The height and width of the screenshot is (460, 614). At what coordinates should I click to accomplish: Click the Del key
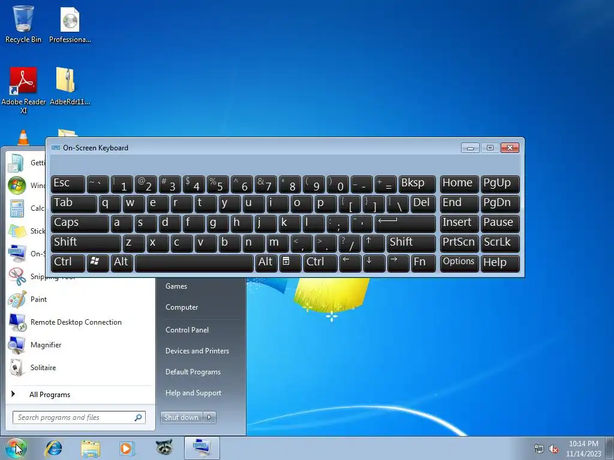tap(423, 204)
